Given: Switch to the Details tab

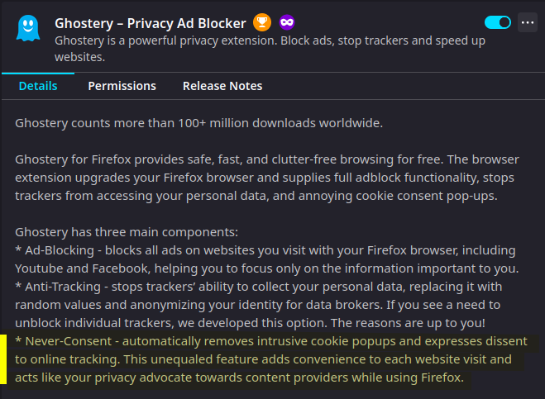Looking at the screenshot, I should pos(38,86).
